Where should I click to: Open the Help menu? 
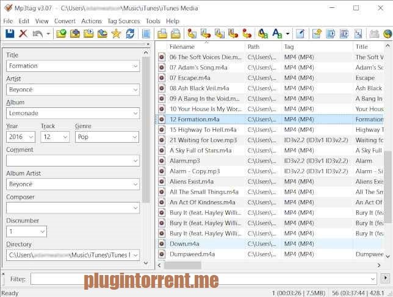point(173,21)
